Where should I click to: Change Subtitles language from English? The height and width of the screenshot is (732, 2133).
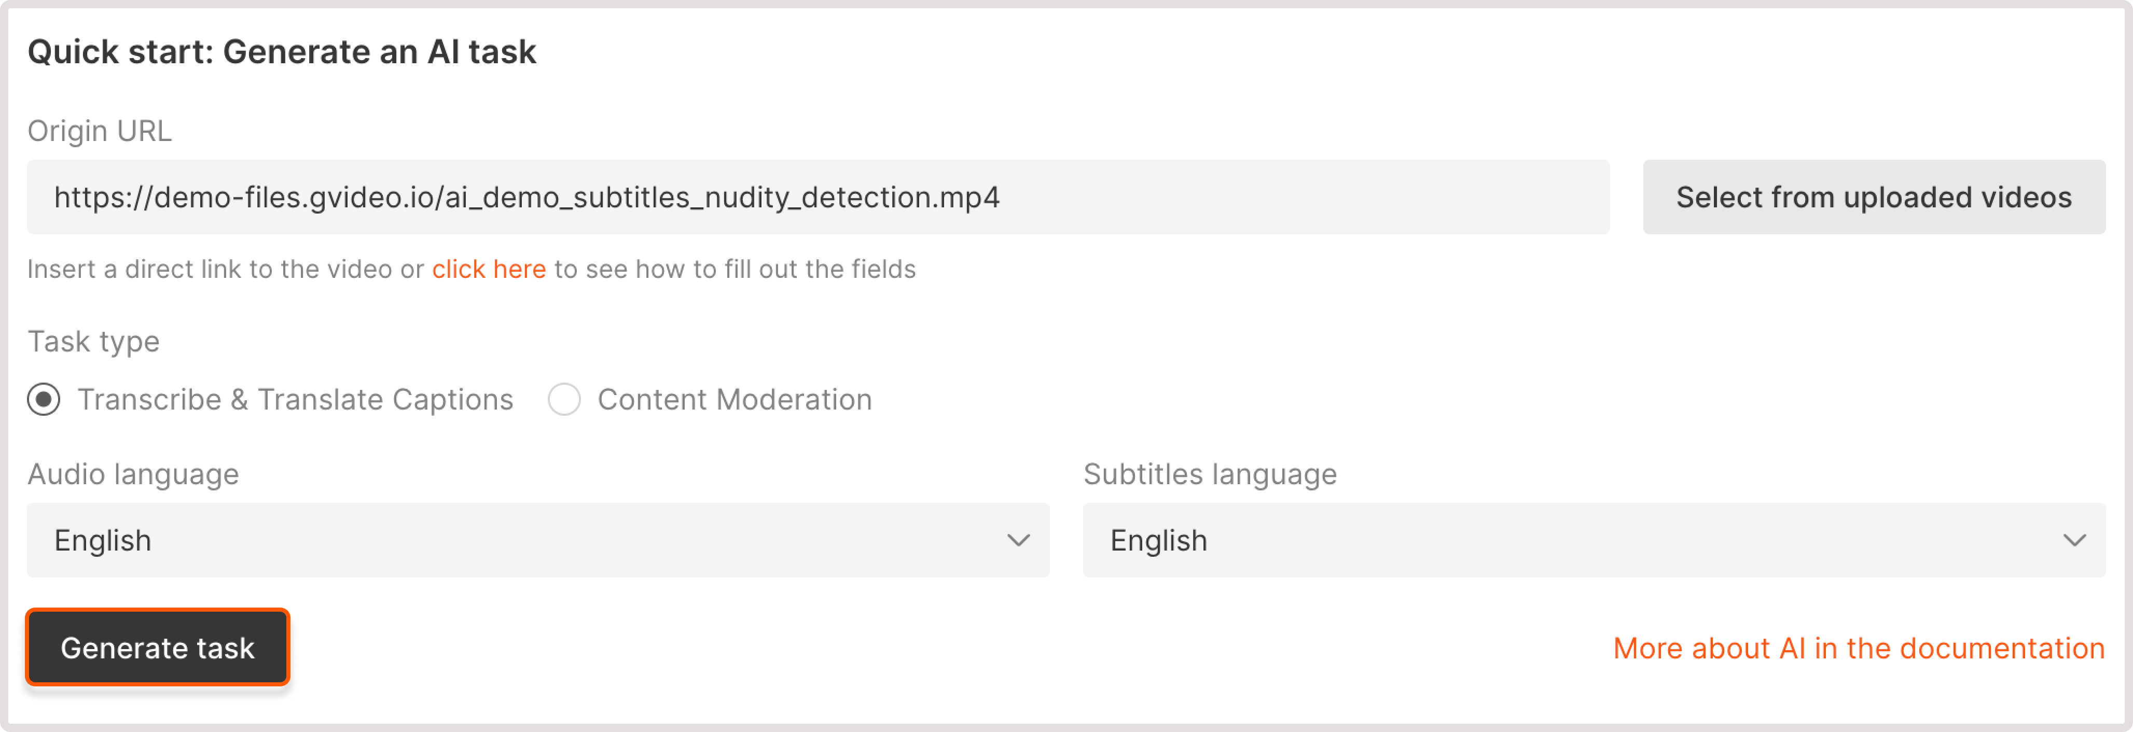pyautogui.click(x=1594, y=540)
